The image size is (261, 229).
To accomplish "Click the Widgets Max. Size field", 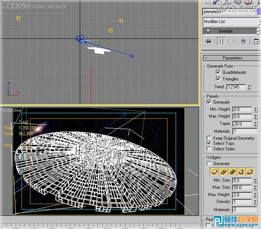I will 242,188.
